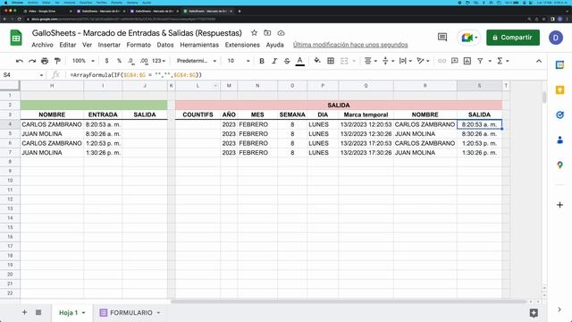Open comment history icon

(442, 38)
